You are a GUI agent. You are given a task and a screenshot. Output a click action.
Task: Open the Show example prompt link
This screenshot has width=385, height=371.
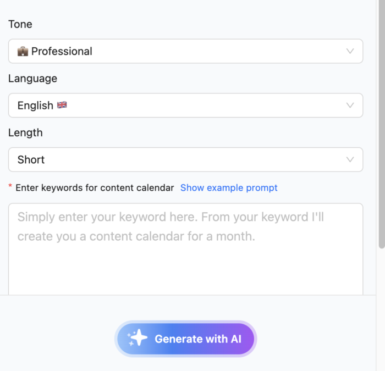(229, 188)
